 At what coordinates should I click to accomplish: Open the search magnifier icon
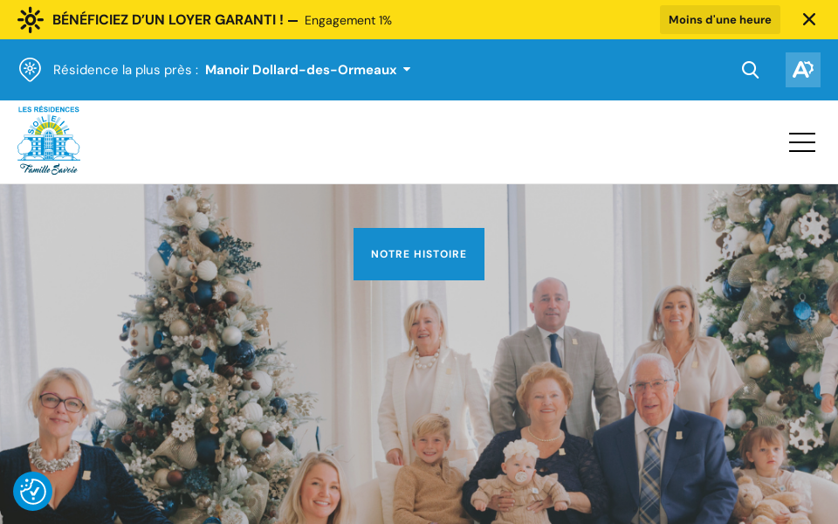point(750,70)
